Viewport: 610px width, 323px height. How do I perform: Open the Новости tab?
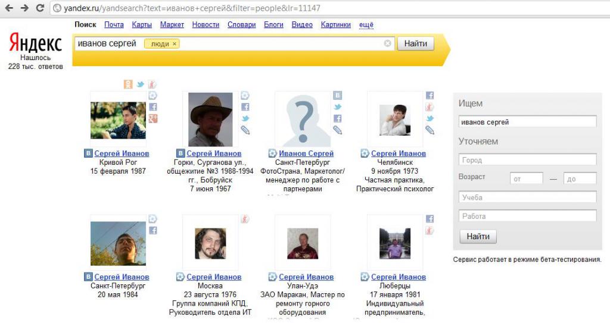pos(206,24)
